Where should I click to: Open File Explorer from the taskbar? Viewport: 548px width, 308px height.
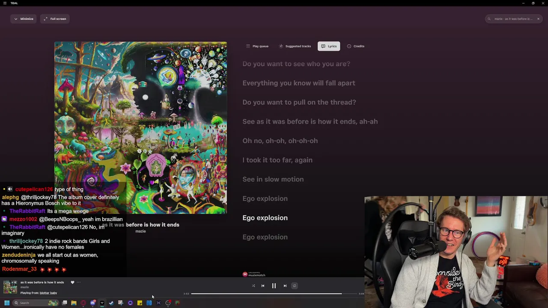point(74,303)
